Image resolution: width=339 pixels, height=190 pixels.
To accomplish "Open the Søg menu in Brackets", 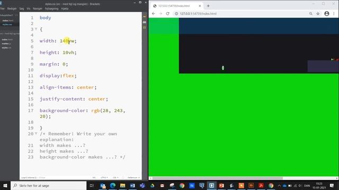I will 22,8.
